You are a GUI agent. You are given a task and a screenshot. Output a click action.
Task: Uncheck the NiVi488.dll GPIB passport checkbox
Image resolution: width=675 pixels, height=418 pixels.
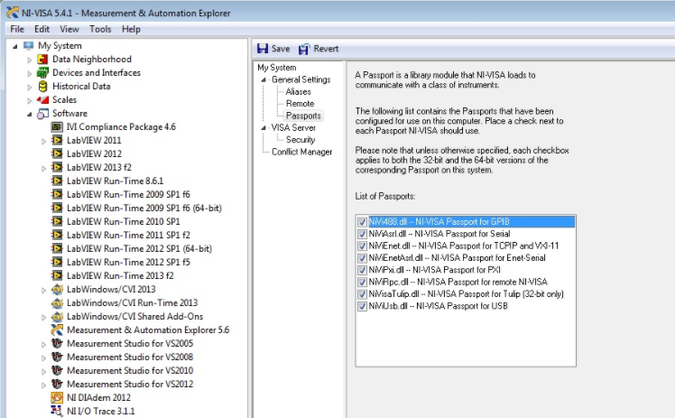point(362,222)
